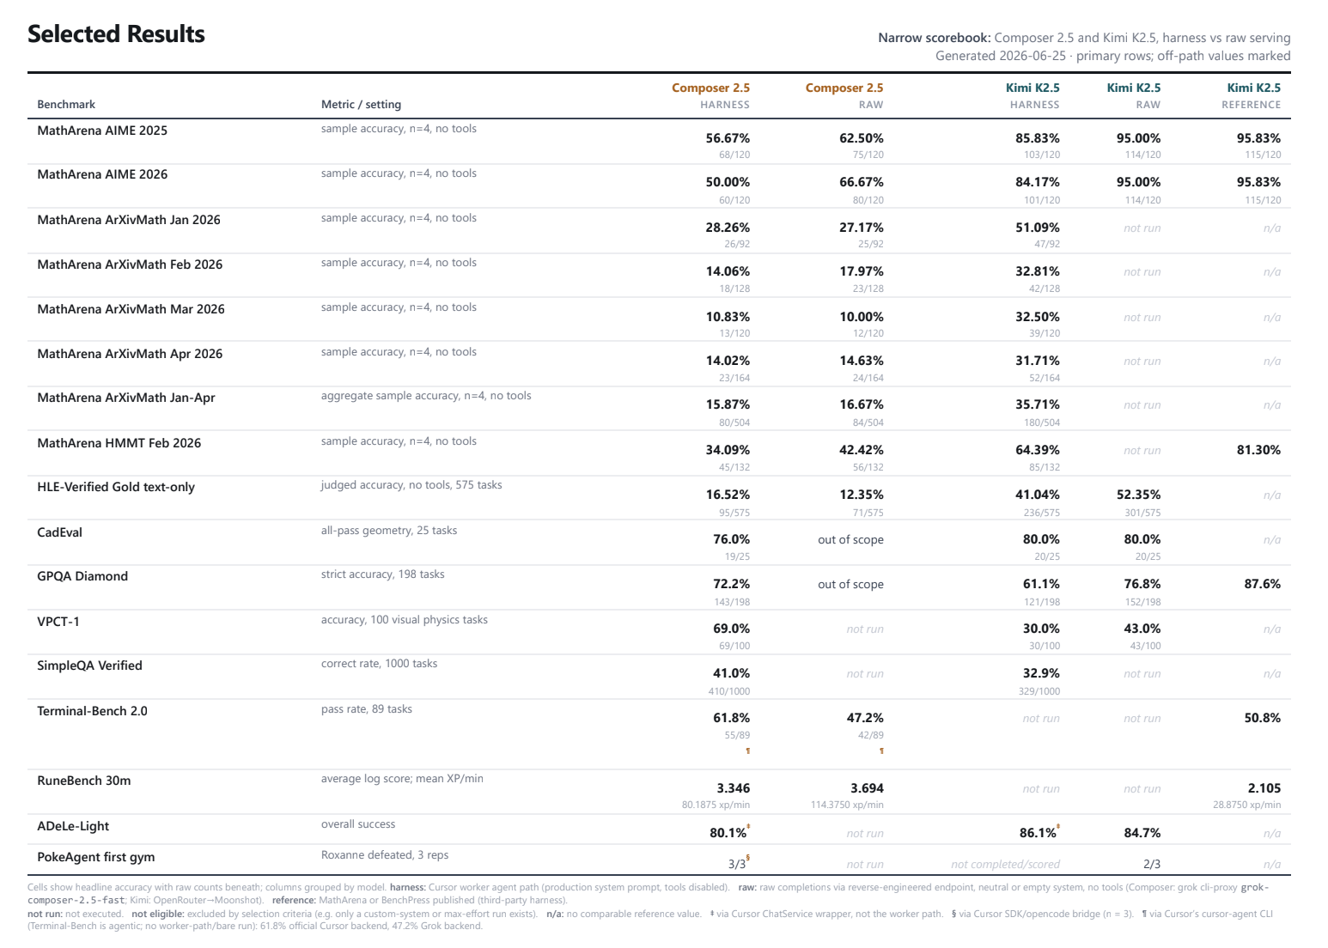Select the out of scope cell for CadEval
1328x948 pixels.
(x=850, y=540)
